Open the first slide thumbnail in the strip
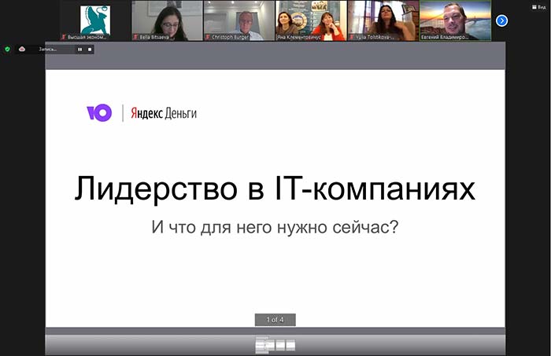551x356 pixels. [x=261, y=345]
